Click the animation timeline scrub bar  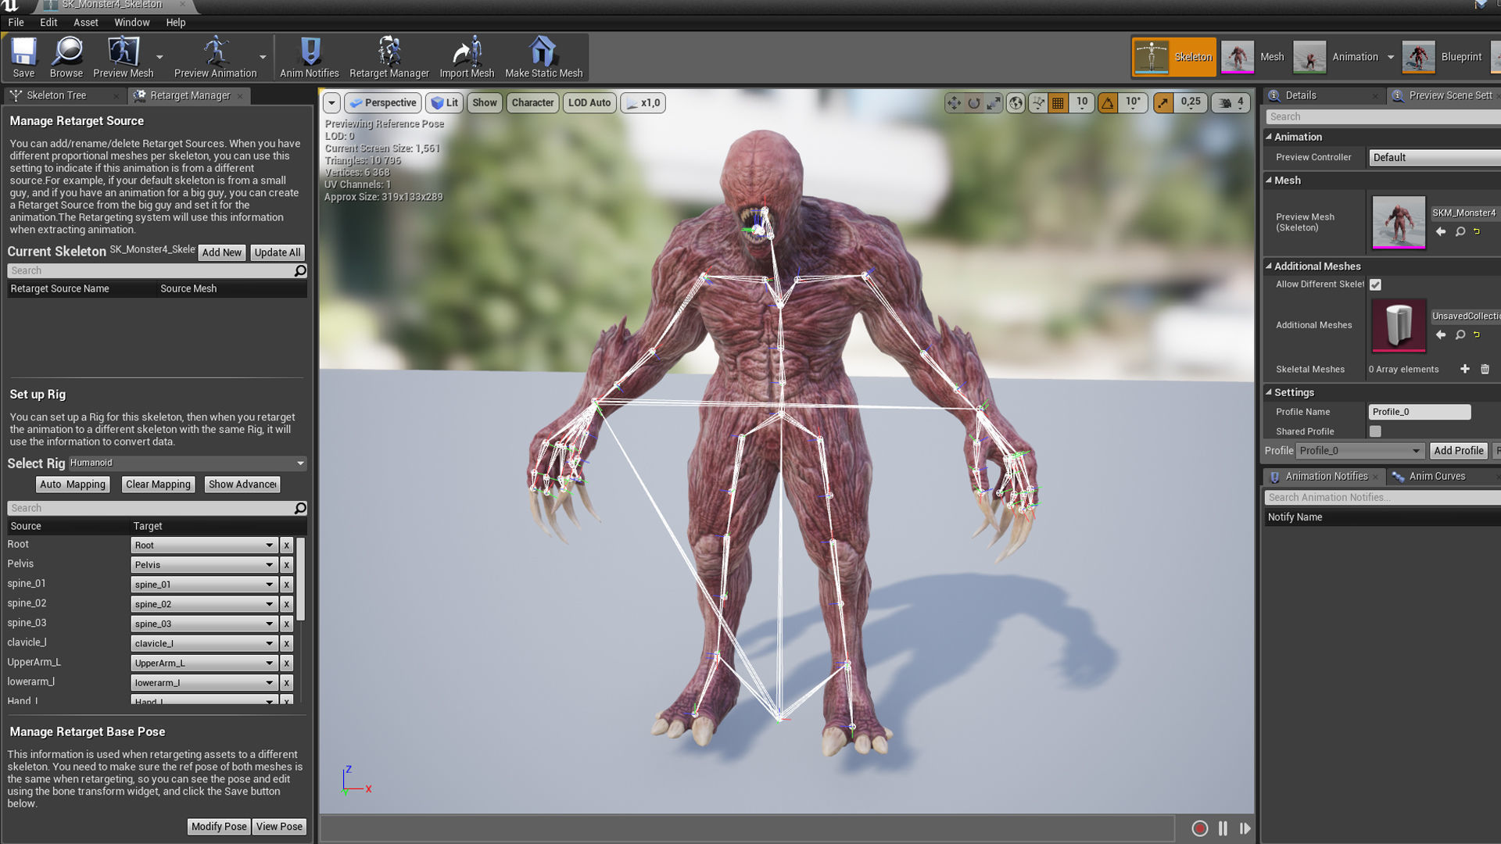(x=748, y=828)
